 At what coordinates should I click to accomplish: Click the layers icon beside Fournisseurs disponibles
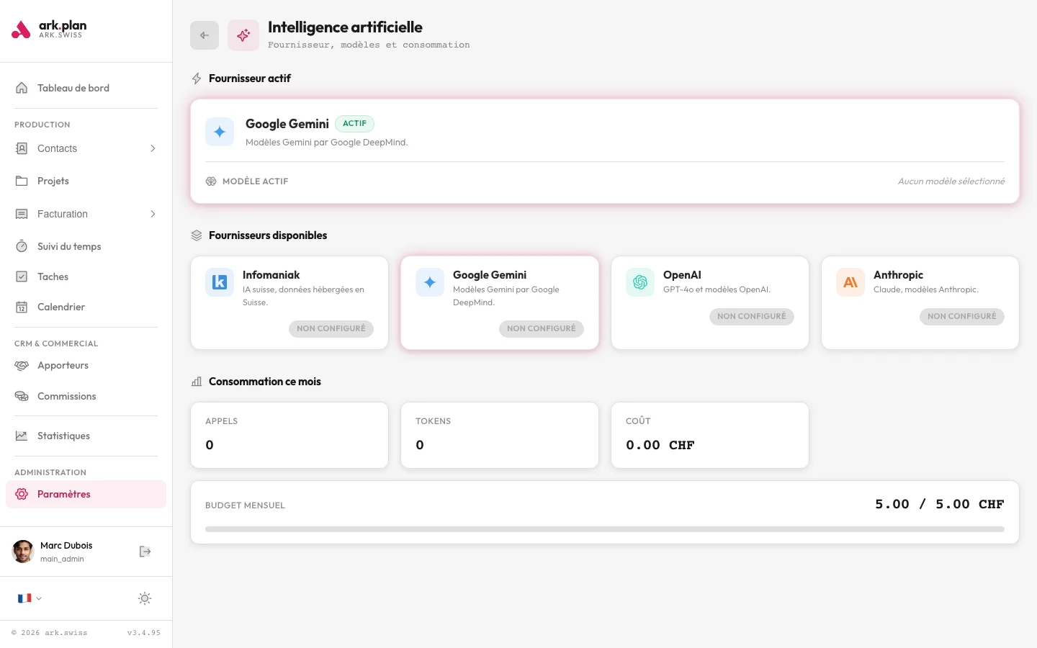pos(197,235)
